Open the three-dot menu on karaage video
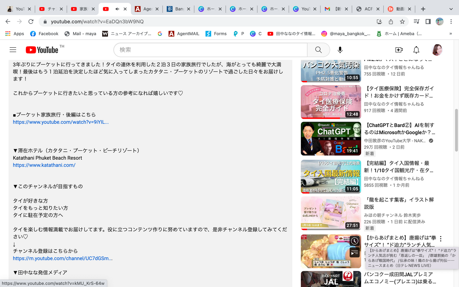The height and width of the screenshot is (287, 459). (441, 239)
